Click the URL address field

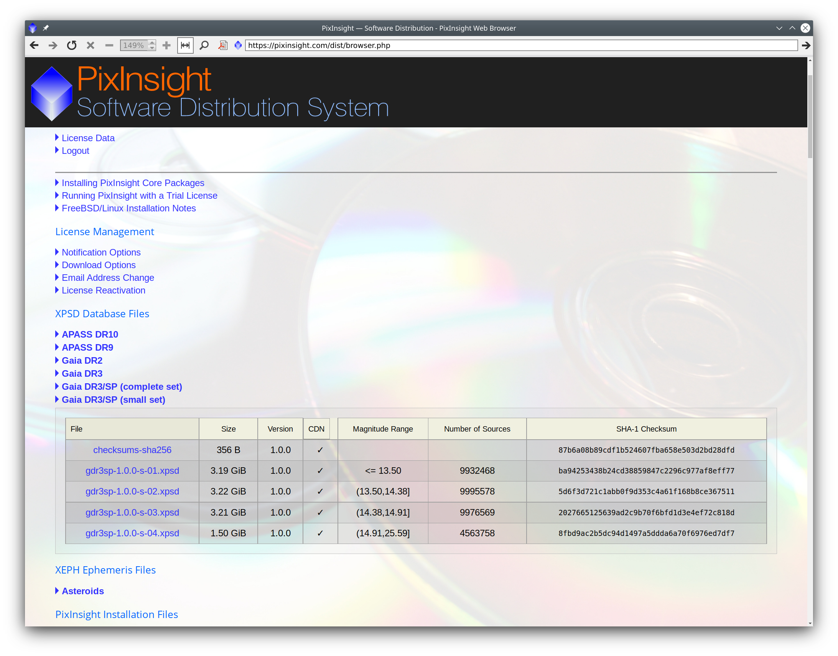(x=521, y=45)
